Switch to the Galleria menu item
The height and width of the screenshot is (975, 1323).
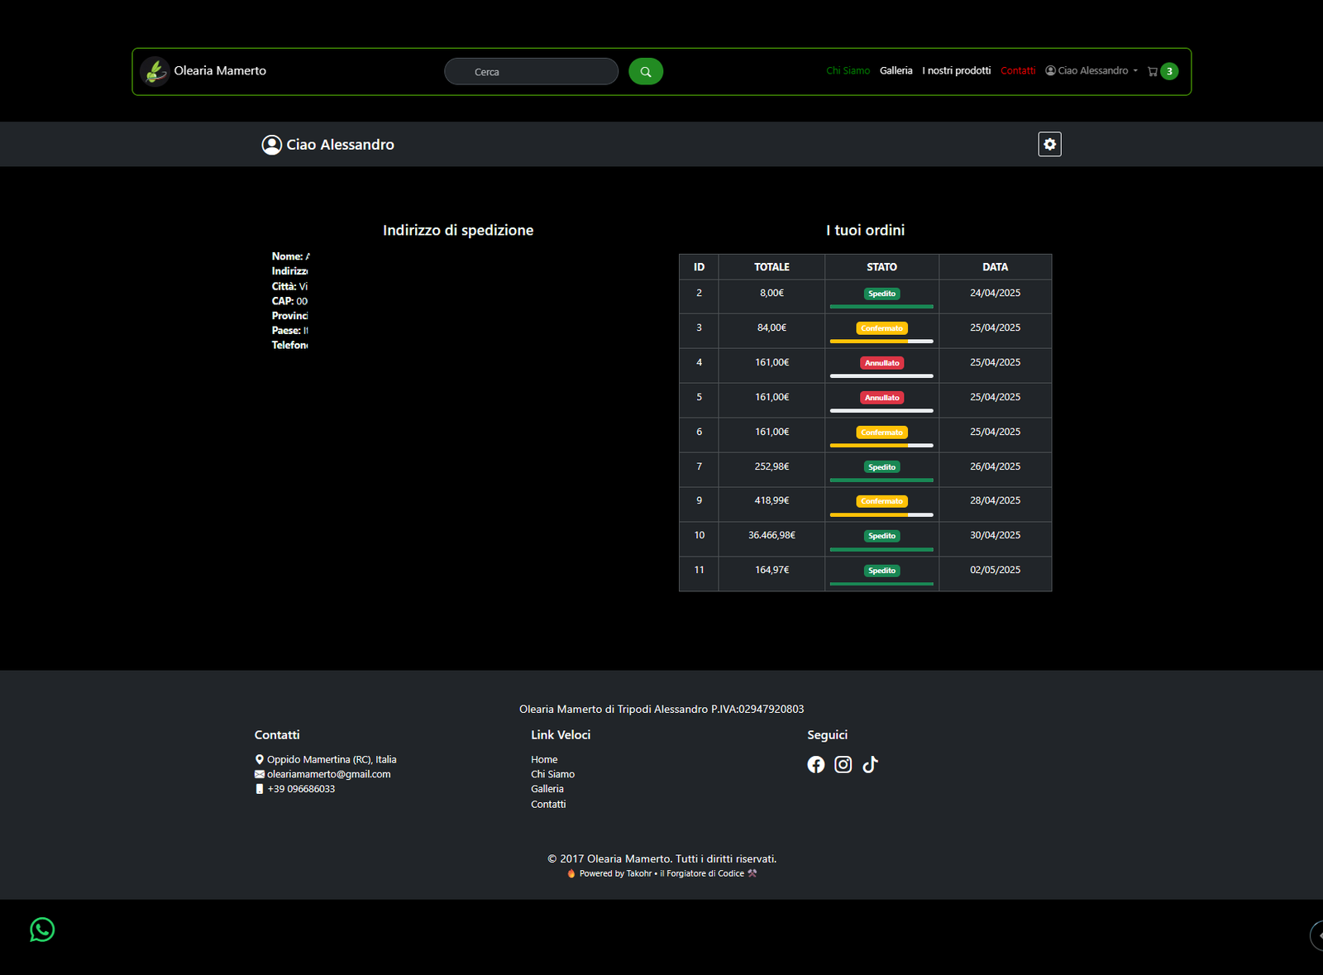pyautogui.click(x=896, y=70)
